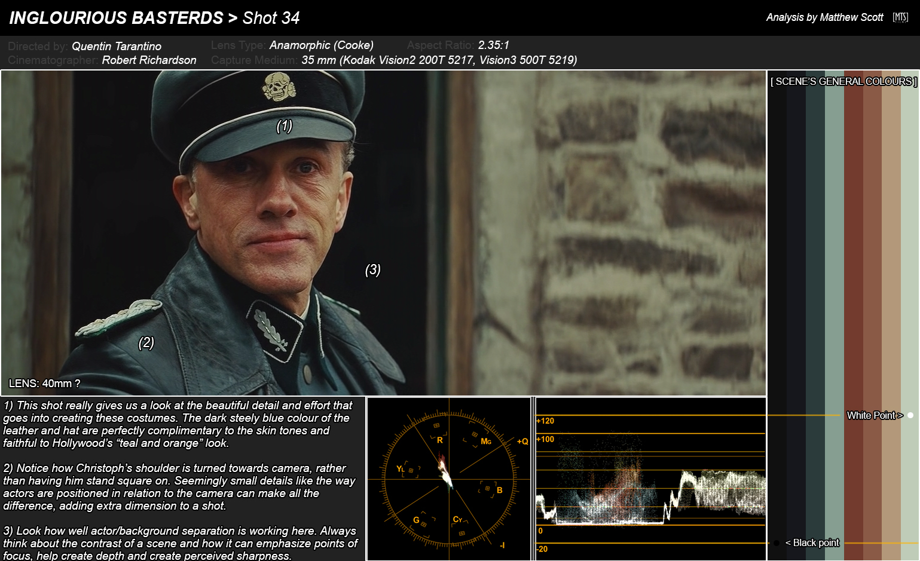Pick the sage grey-green colour stripe

tap(835, 315)
